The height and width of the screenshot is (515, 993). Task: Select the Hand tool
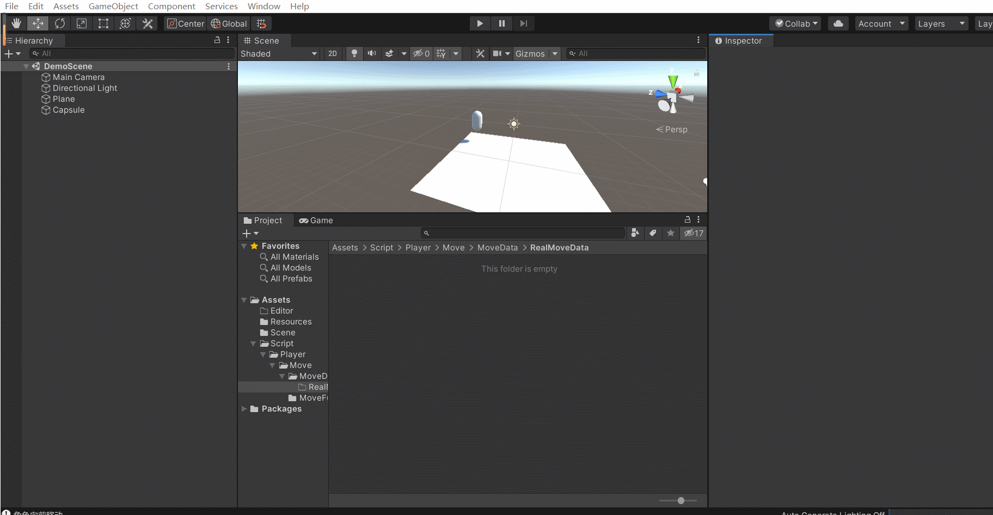pyautogui.click(x=16, y=23)
